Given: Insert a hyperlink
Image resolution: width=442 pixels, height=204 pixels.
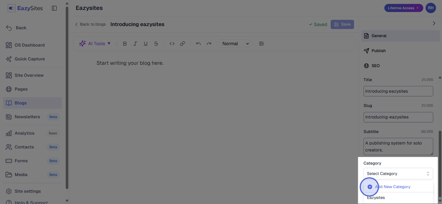Looking at the screenshot, I should click(183, 43).
